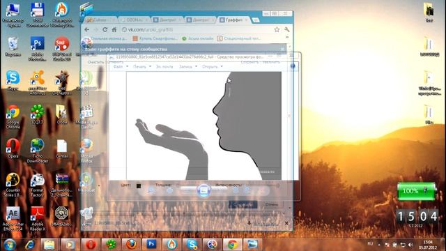Open Купить Смартфоны bookmark
Image resolution: width=446 pixels, height=251 pixels.
[155, 38]
